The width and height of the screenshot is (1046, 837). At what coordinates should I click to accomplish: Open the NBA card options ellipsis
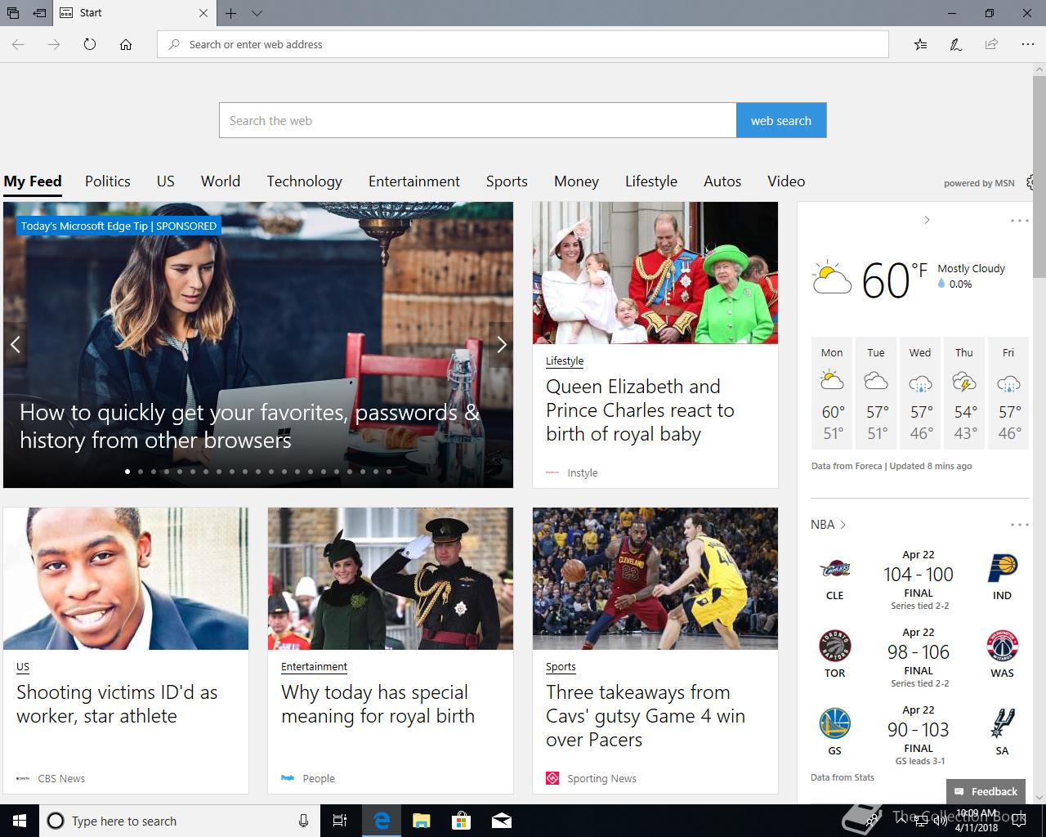point(1020,525)
